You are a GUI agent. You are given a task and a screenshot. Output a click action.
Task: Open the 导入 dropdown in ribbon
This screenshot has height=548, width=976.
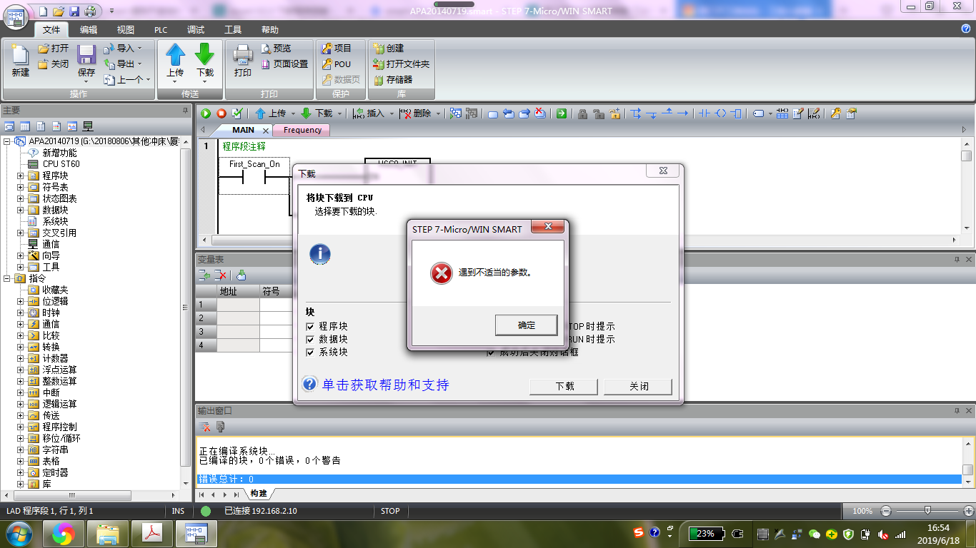click(x=124, y=49)
